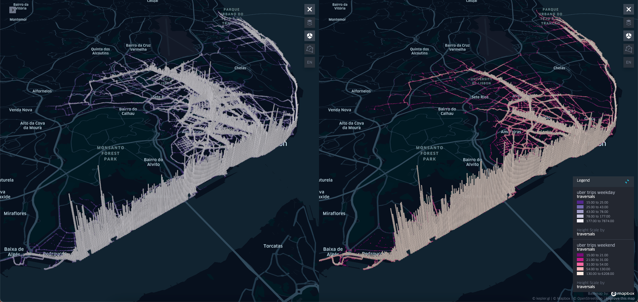This screenshot has width=638, height=302.
Task: Click 'Sete Rios' label in right map
Action: click(480, 97)
